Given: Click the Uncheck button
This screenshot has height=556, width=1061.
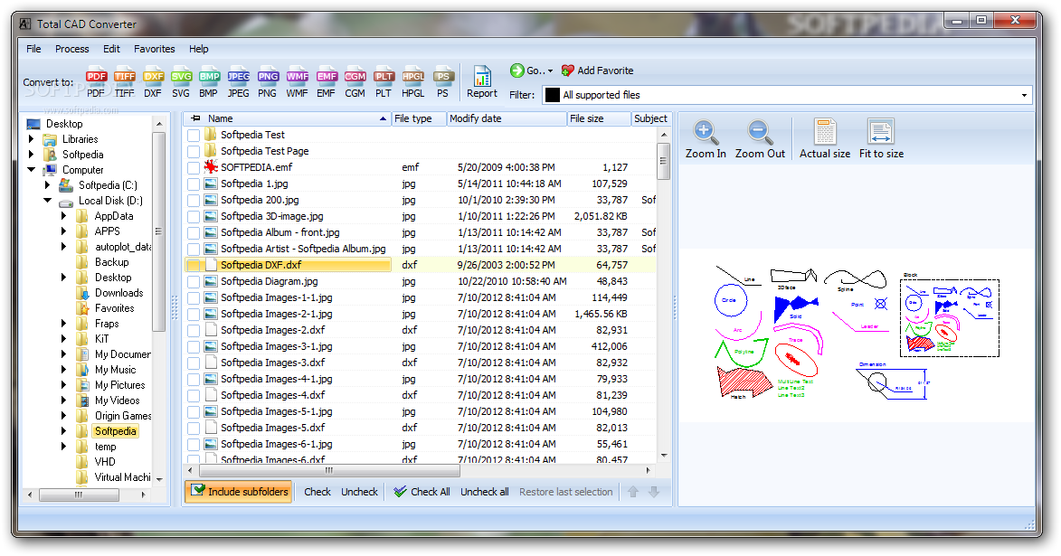Looking at the screenshot, I should [x=359, y=492].
